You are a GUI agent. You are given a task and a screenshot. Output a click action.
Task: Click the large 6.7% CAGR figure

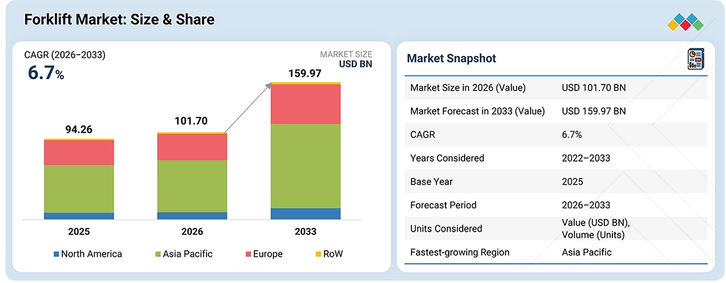tap(46, 73)
